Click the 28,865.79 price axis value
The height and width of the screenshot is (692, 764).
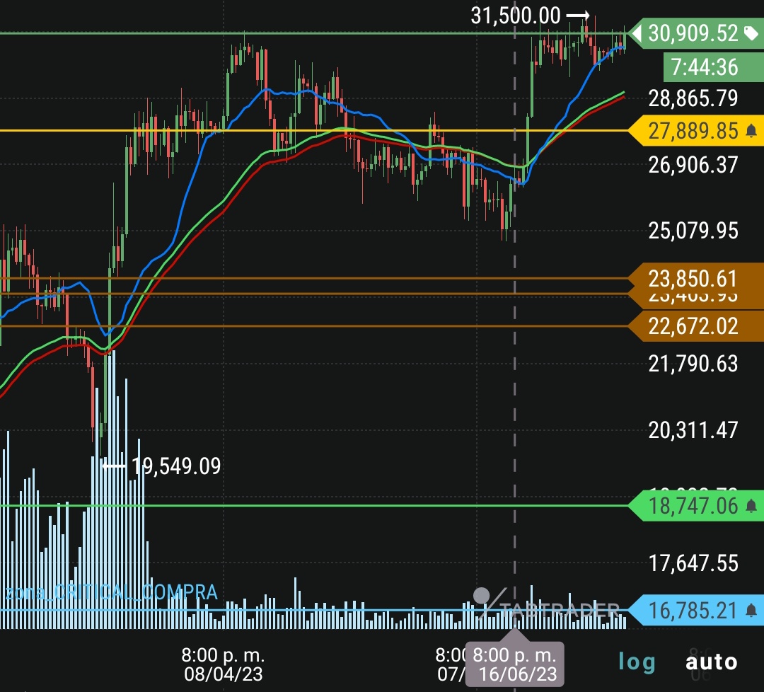693,98
